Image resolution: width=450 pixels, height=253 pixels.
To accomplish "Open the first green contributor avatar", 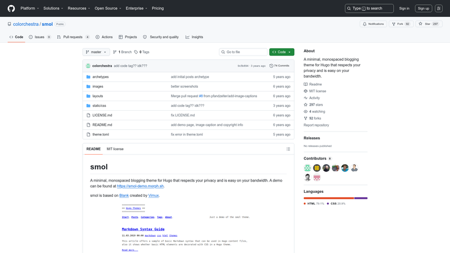I will point(307,168).
